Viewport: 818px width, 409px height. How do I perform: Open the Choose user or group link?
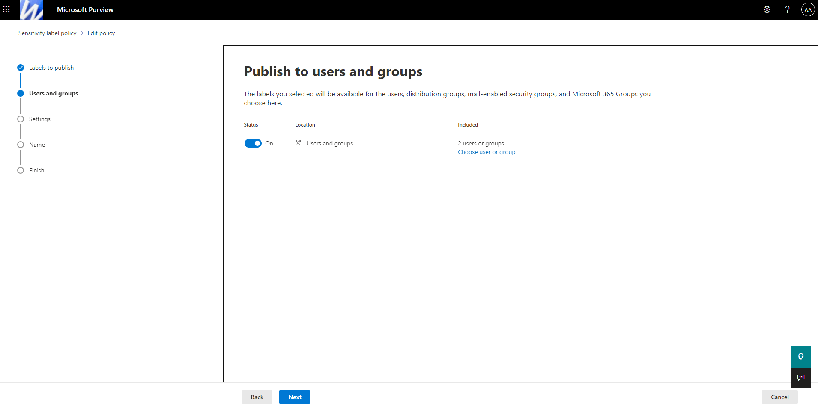point(487,152)
